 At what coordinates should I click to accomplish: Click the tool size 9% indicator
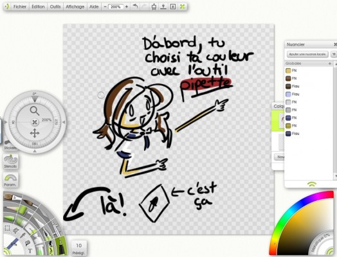pos(14,244)
